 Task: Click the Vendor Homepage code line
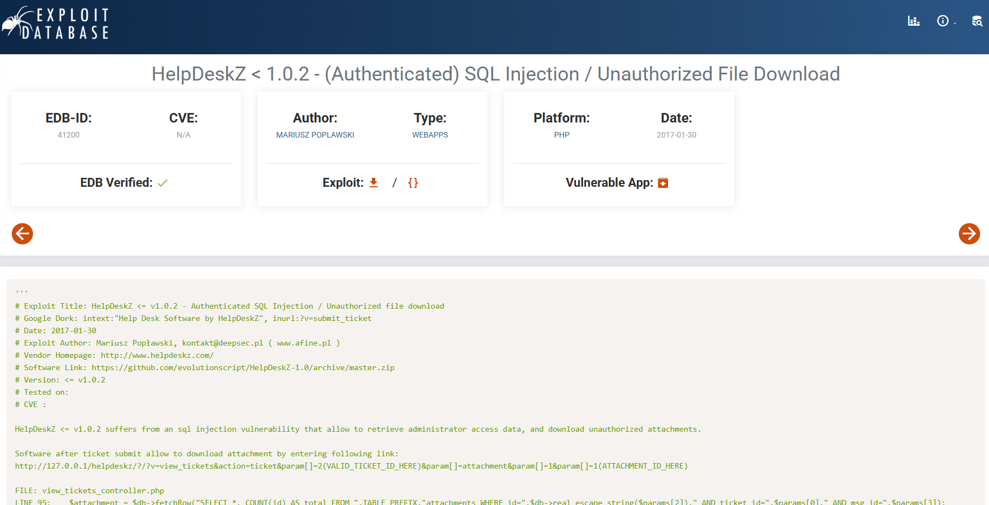(x=115, y=355)
